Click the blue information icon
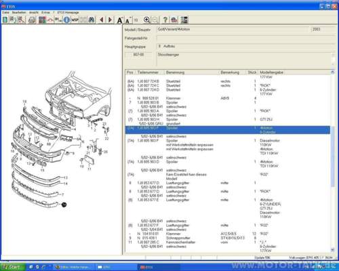This screenshot has width=339, height=271. 66,20
